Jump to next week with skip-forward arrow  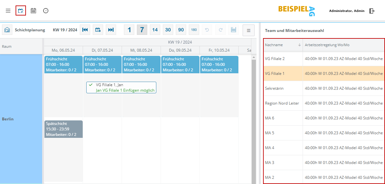111,30
